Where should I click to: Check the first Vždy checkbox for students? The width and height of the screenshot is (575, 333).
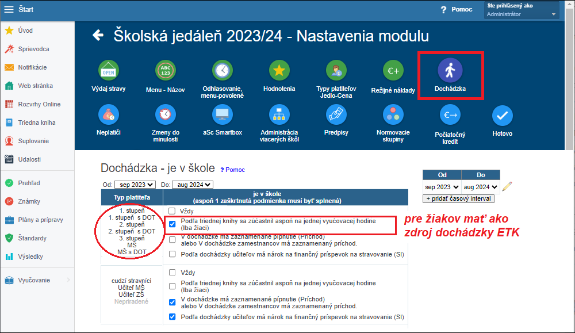[171, 211]
